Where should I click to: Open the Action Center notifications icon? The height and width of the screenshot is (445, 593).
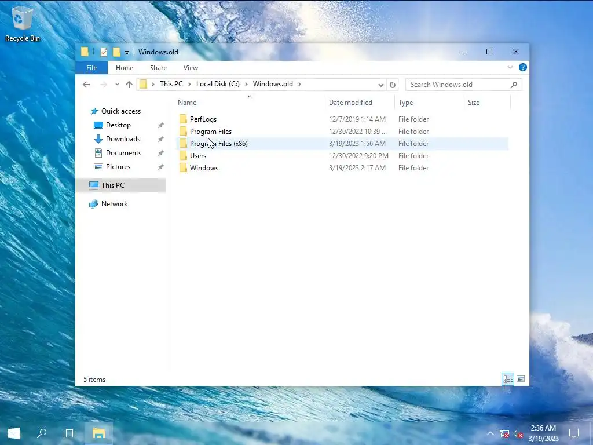tap(574, 433)
